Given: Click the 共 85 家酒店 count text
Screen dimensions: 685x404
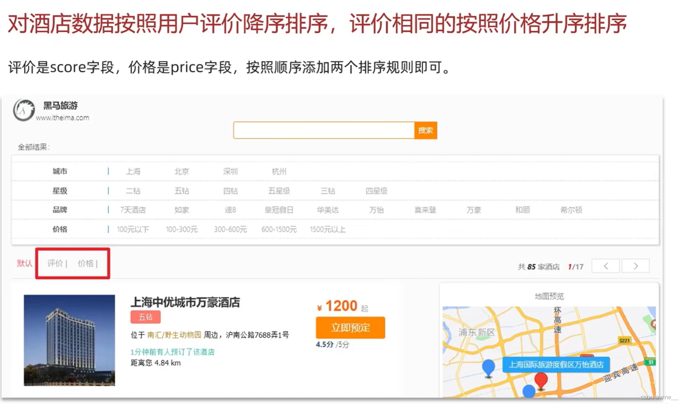Looking at the screenshot, I should pos(539,267).
